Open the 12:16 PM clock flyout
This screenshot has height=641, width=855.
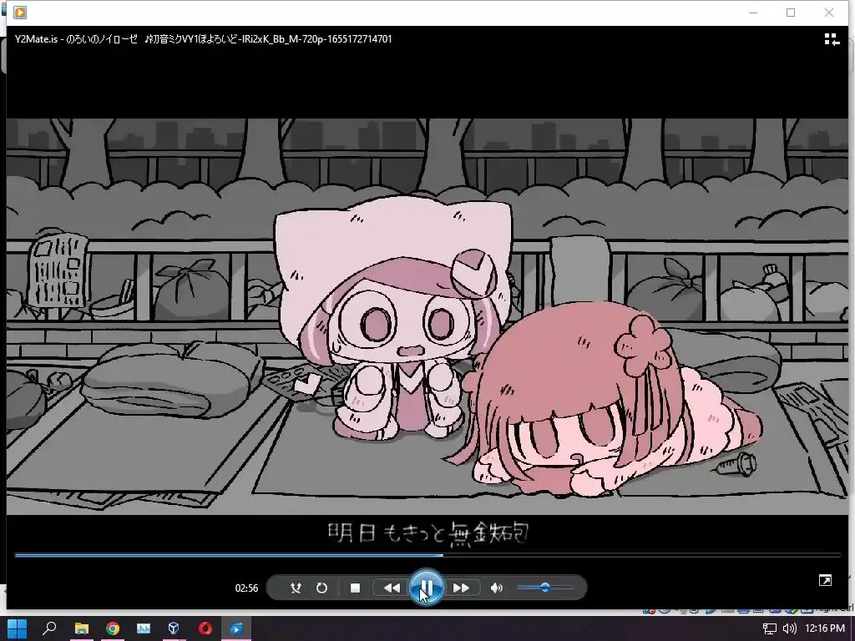coord(824,628)
